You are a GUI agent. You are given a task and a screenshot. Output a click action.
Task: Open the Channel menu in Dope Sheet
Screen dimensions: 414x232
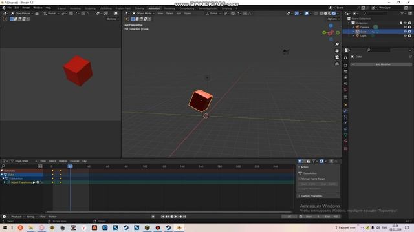click(x=74, y=161)
